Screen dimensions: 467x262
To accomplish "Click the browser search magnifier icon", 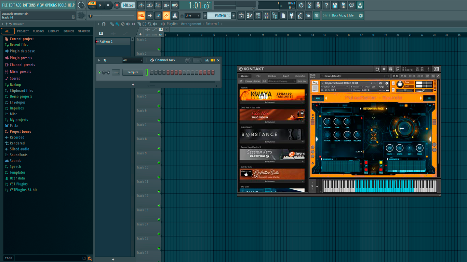I will pyautogui.click(x=90, y=258).
